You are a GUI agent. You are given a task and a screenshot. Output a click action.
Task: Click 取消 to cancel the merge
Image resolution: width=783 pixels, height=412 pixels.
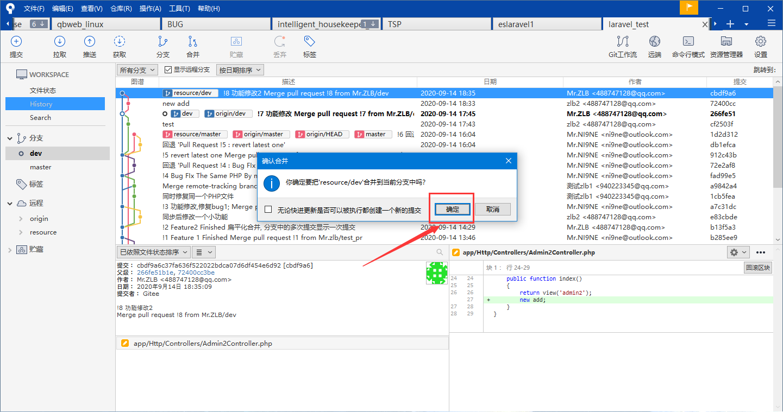click(493, 210)
